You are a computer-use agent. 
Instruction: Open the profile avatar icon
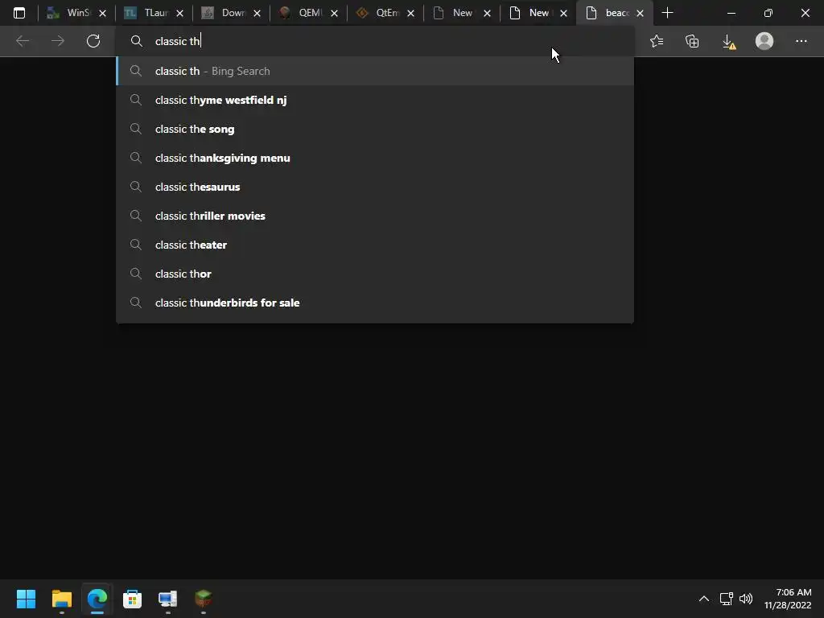point(764,41)
